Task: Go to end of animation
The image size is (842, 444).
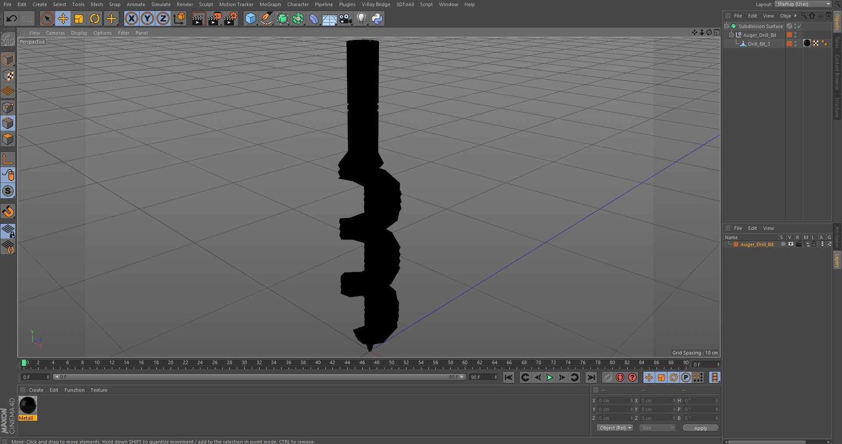Action: 591,377
